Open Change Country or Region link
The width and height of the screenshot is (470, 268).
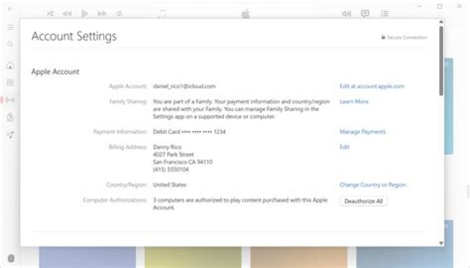(373, 185)
